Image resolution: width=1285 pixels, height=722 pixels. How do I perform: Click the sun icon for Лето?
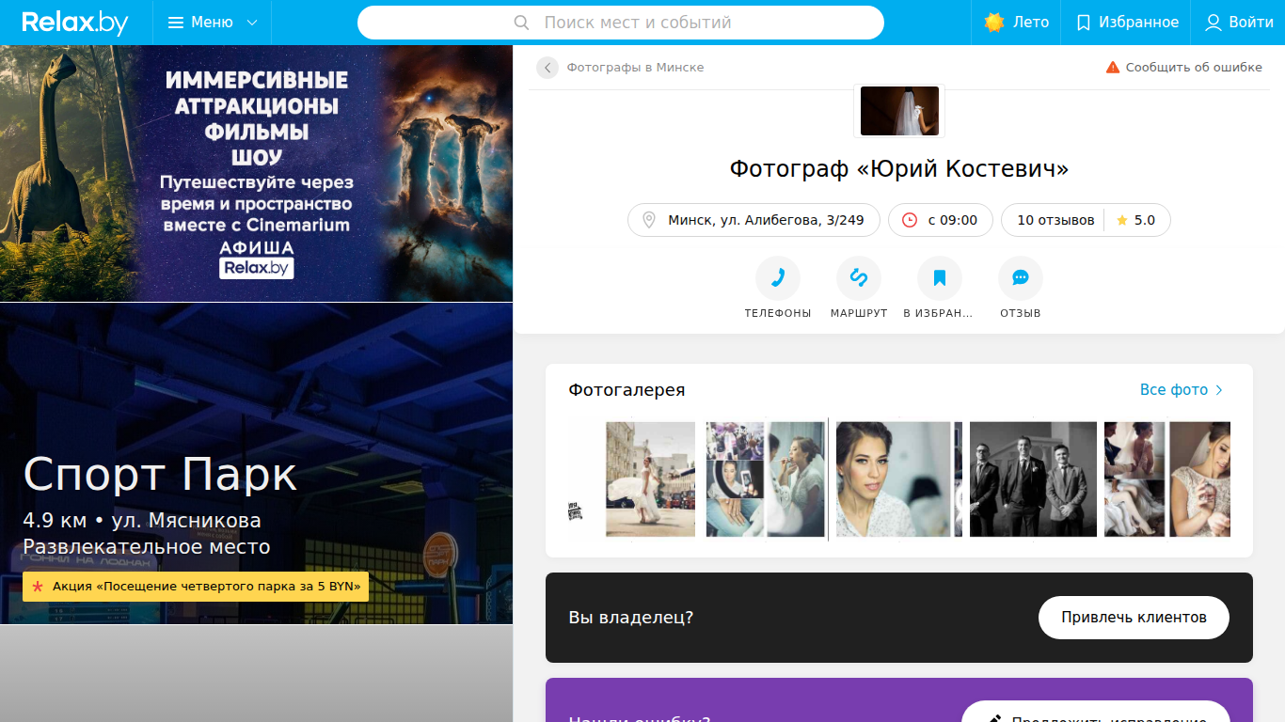(994, 23)
